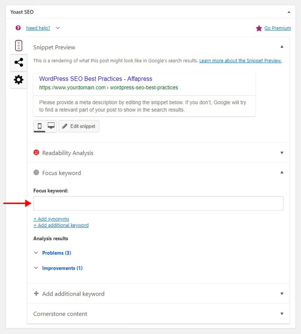This screenshot has height=334, width=301.
Task: Click the Go Premium star icon
Action: (x=258, y=28)
